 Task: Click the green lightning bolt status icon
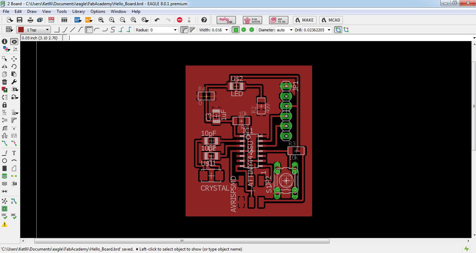(467, 248)
